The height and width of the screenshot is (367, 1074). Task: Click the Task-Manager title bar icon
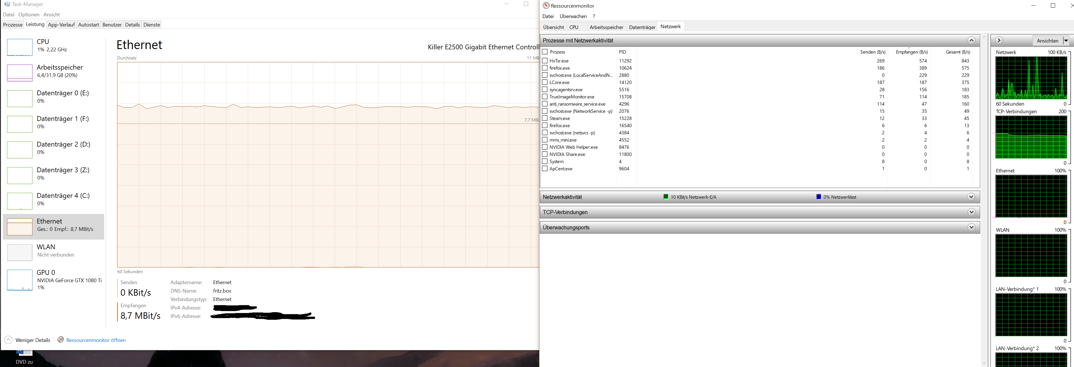tap(7, 4)
